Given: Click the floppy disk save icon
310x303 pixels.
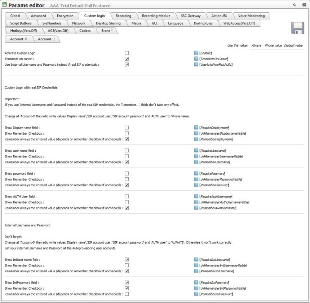Looking at the screenshot, I should 297,28.
